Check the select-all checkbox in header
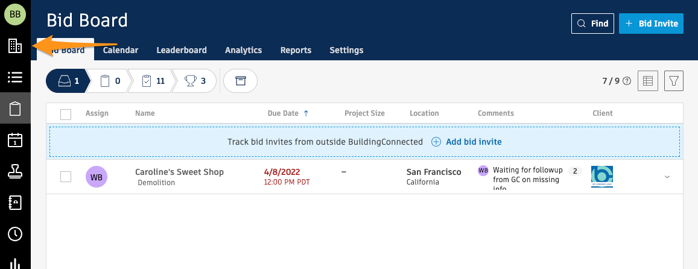The image size is (698, 269). 66,114
